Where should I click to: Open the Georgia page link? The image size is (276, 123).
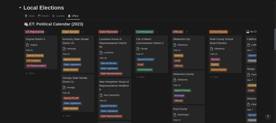[71, 87]
